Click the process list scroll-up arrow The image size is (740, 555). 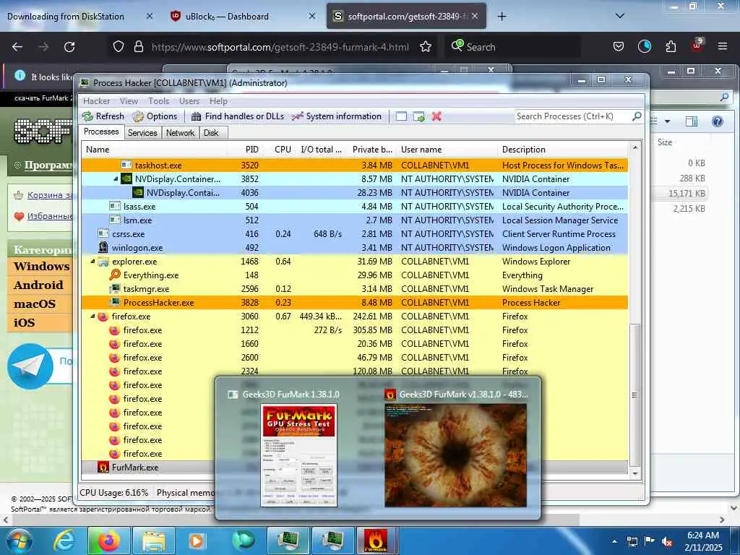click(634, 147)
